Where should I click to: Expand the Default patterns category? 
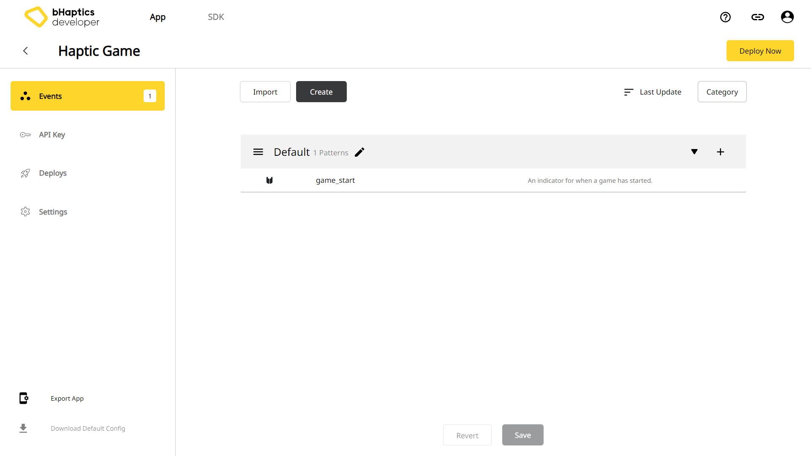pos(694,152)
